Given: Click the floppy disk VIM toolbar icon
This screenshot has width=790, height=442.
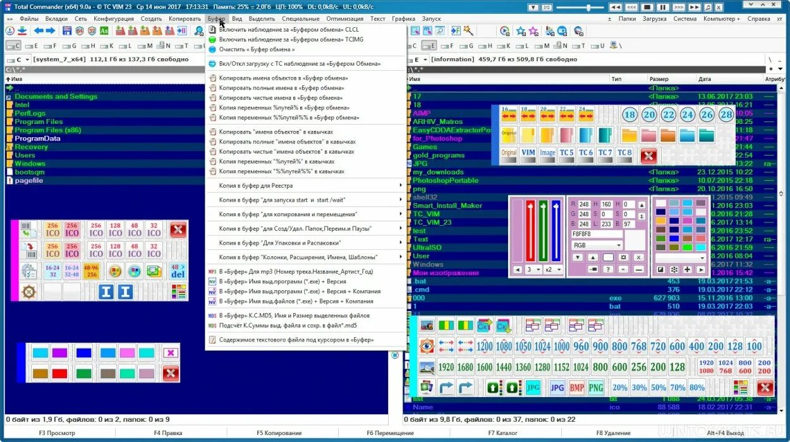Looking at the screenshot, I should (x=67, y=30).
